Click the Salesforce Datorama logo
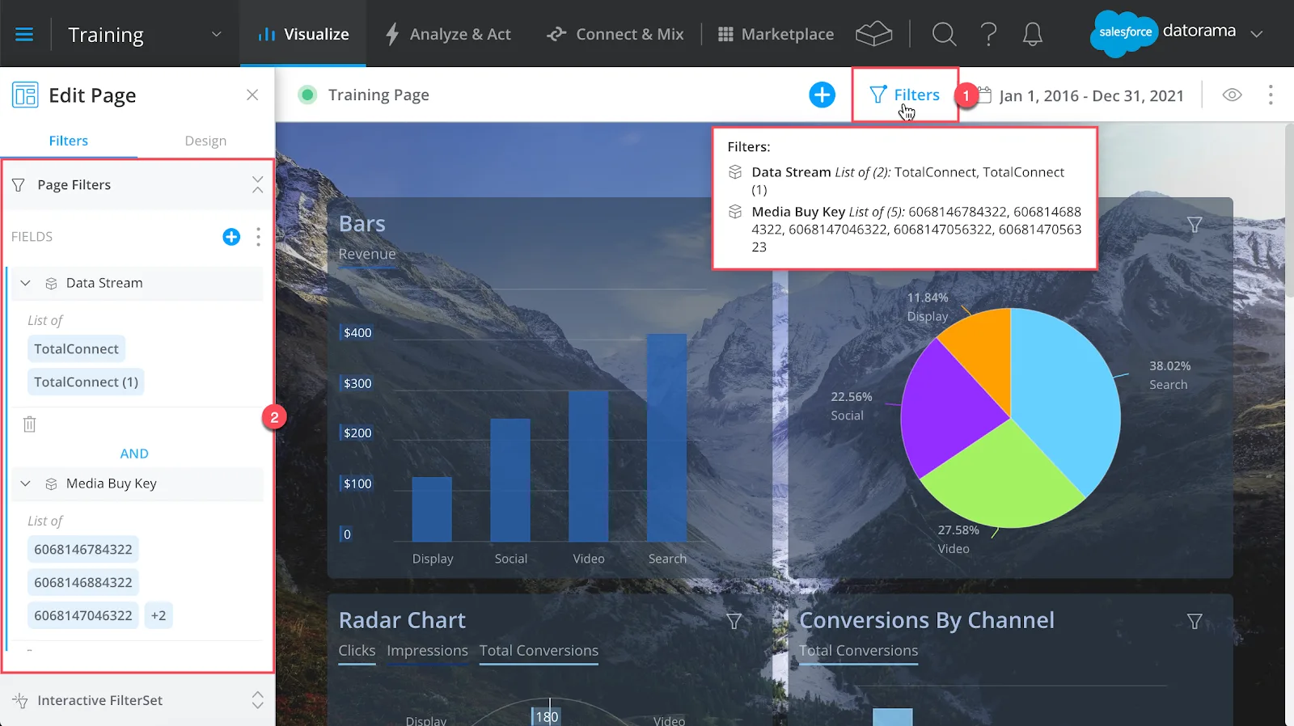 [x=1163, y=32]
